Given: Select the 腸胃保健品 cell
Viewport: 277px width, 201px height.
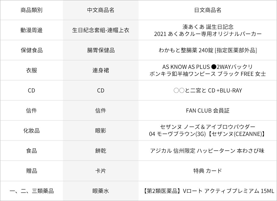Looking at the screenshot, I should [x=101, y=50].
